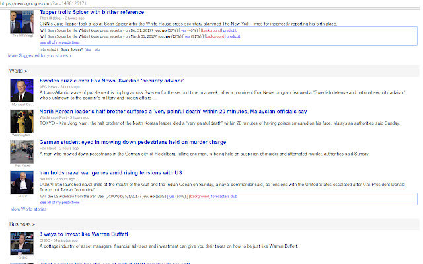
Task: Open the 'forecasters club' link
Action: 224,197
